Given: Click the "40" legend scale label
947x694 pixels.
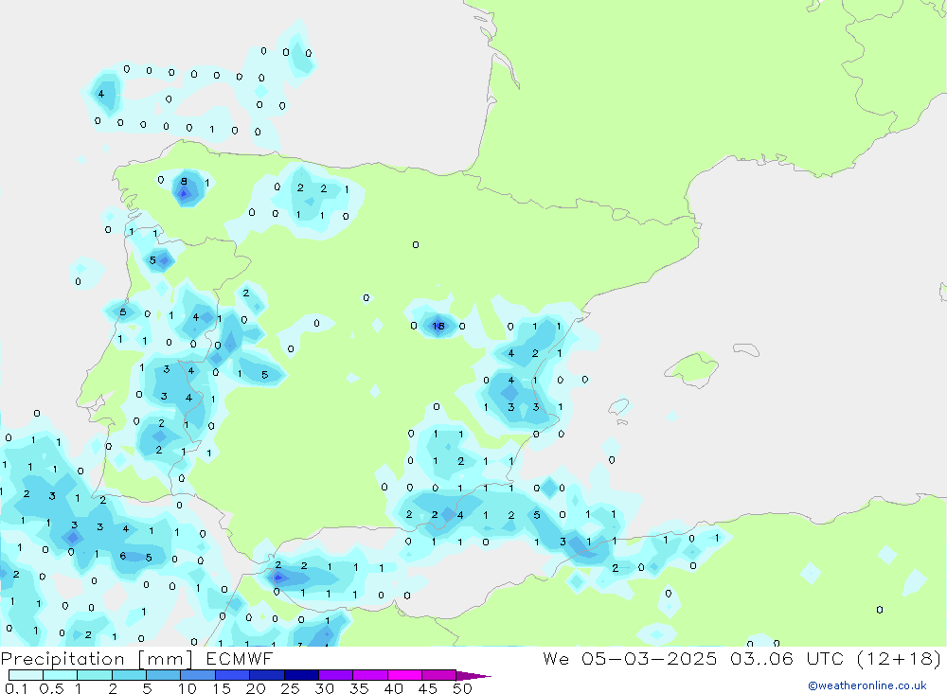Looking at the screenshot, I should point(393,688).
